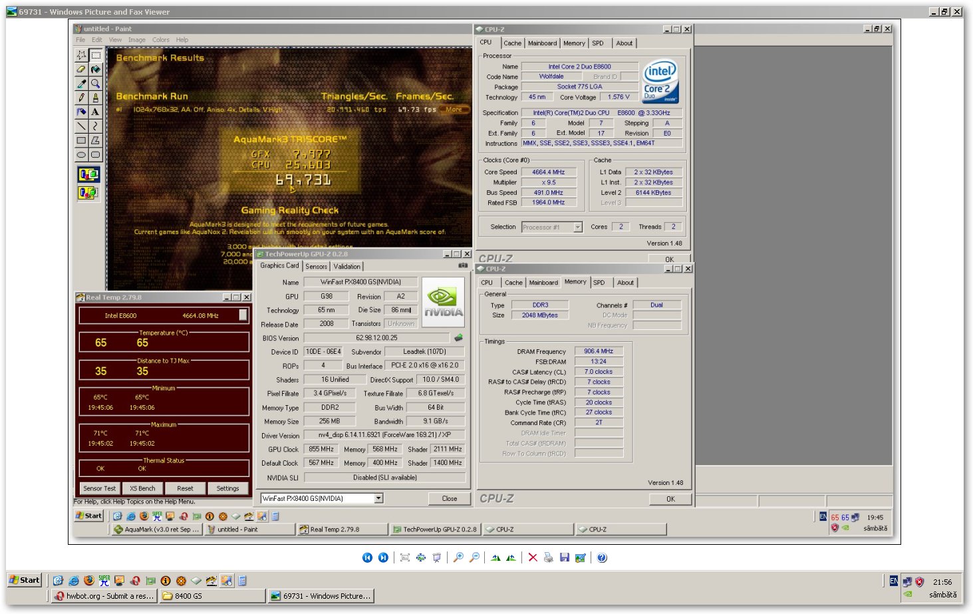
Task: Pick the Pencil tool in Paint
Action: point(81,98)
